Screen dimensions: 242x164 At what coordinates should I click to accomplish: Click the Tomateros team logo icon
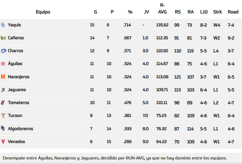[3, 103]
